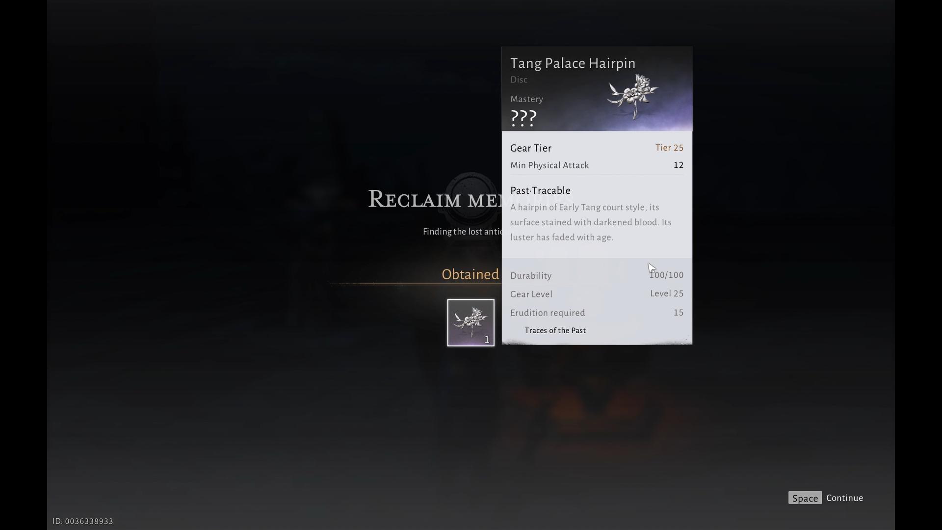Click the Disc item type label

[x=519, y=79]
